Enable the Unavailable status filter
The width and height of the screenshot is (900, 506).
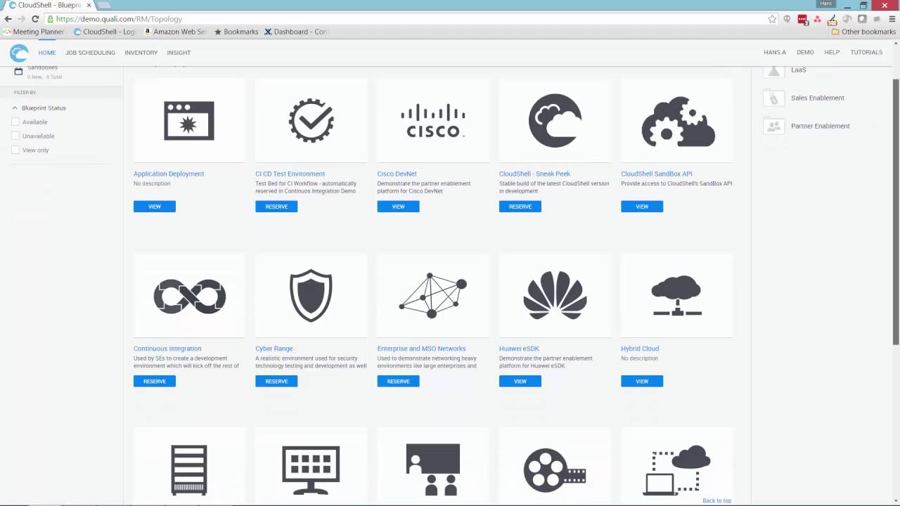click(15, 136)
